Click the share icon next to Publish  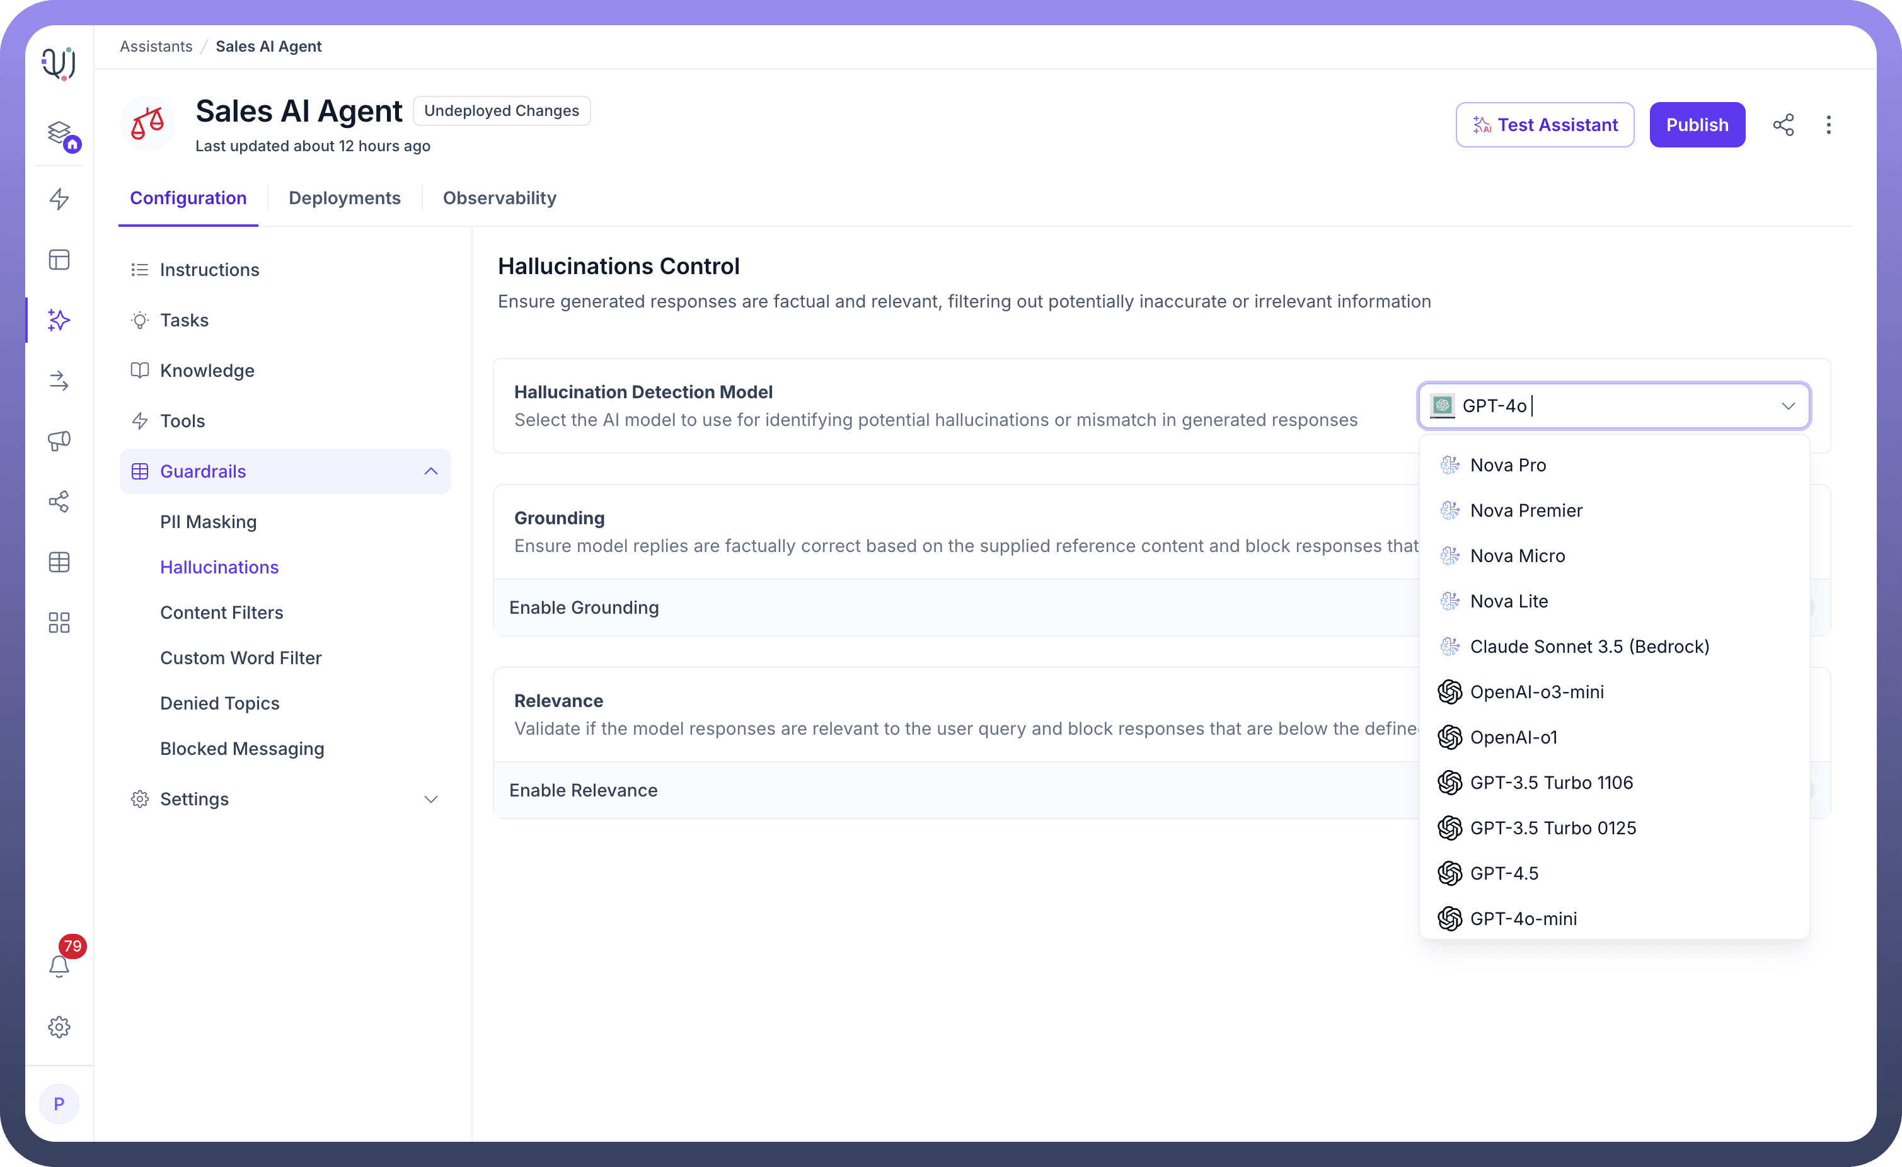tap(1783, 125)
